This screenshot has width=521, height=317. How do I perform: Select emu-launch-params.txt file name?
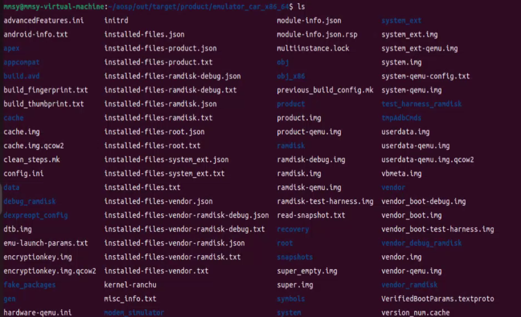click(45, 243)
